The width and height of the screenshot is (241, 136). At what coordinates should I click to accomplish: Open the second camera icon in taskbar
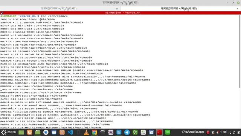point(151,132)
